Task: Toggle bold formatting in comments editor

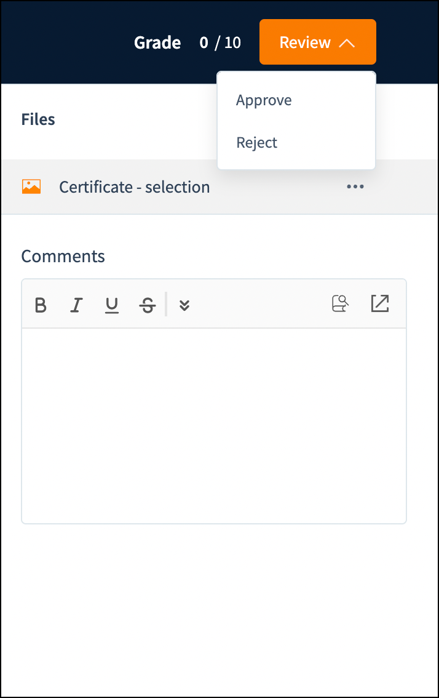Action: (41, 305)
